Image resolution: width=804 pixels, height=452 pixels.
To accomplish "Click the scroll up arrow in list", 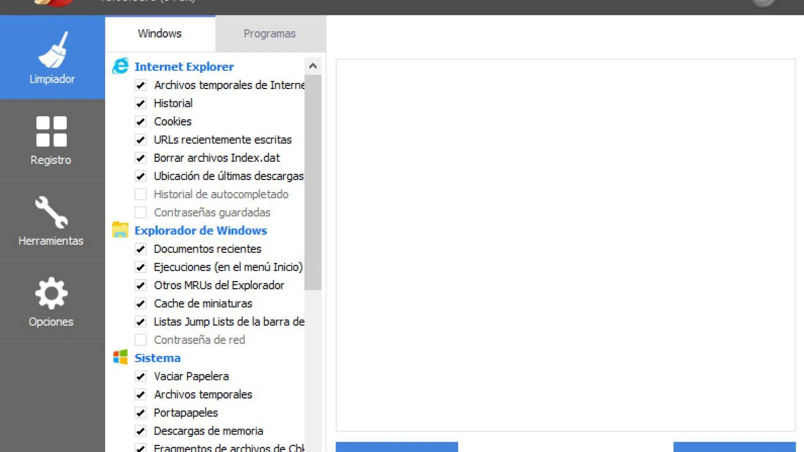I will (x=313, y=66).
